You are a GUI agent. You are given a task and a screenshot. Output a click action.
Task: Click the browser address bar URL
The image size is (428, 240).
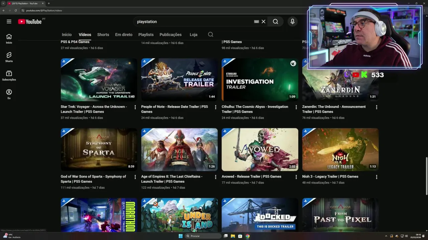tap(44, 10)
